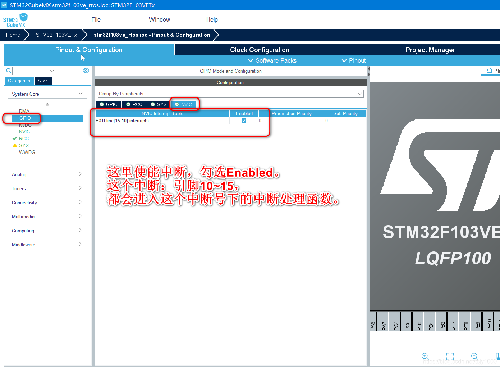Click the peripheral search input field
500x368 pixels.
31,71
